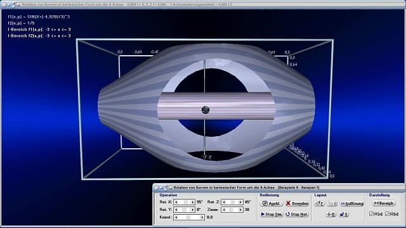Click the Bereich range button

pyautogui.click(x=384, y=203)
